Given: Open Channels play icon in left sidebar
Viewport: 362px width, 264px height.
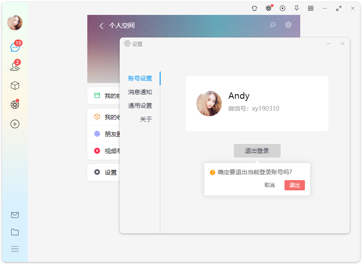Looking at the screenshot, I should click(x=15, y=124).
